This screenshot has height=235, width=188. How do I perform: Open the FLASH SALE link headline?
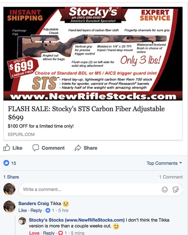[86, 113]
